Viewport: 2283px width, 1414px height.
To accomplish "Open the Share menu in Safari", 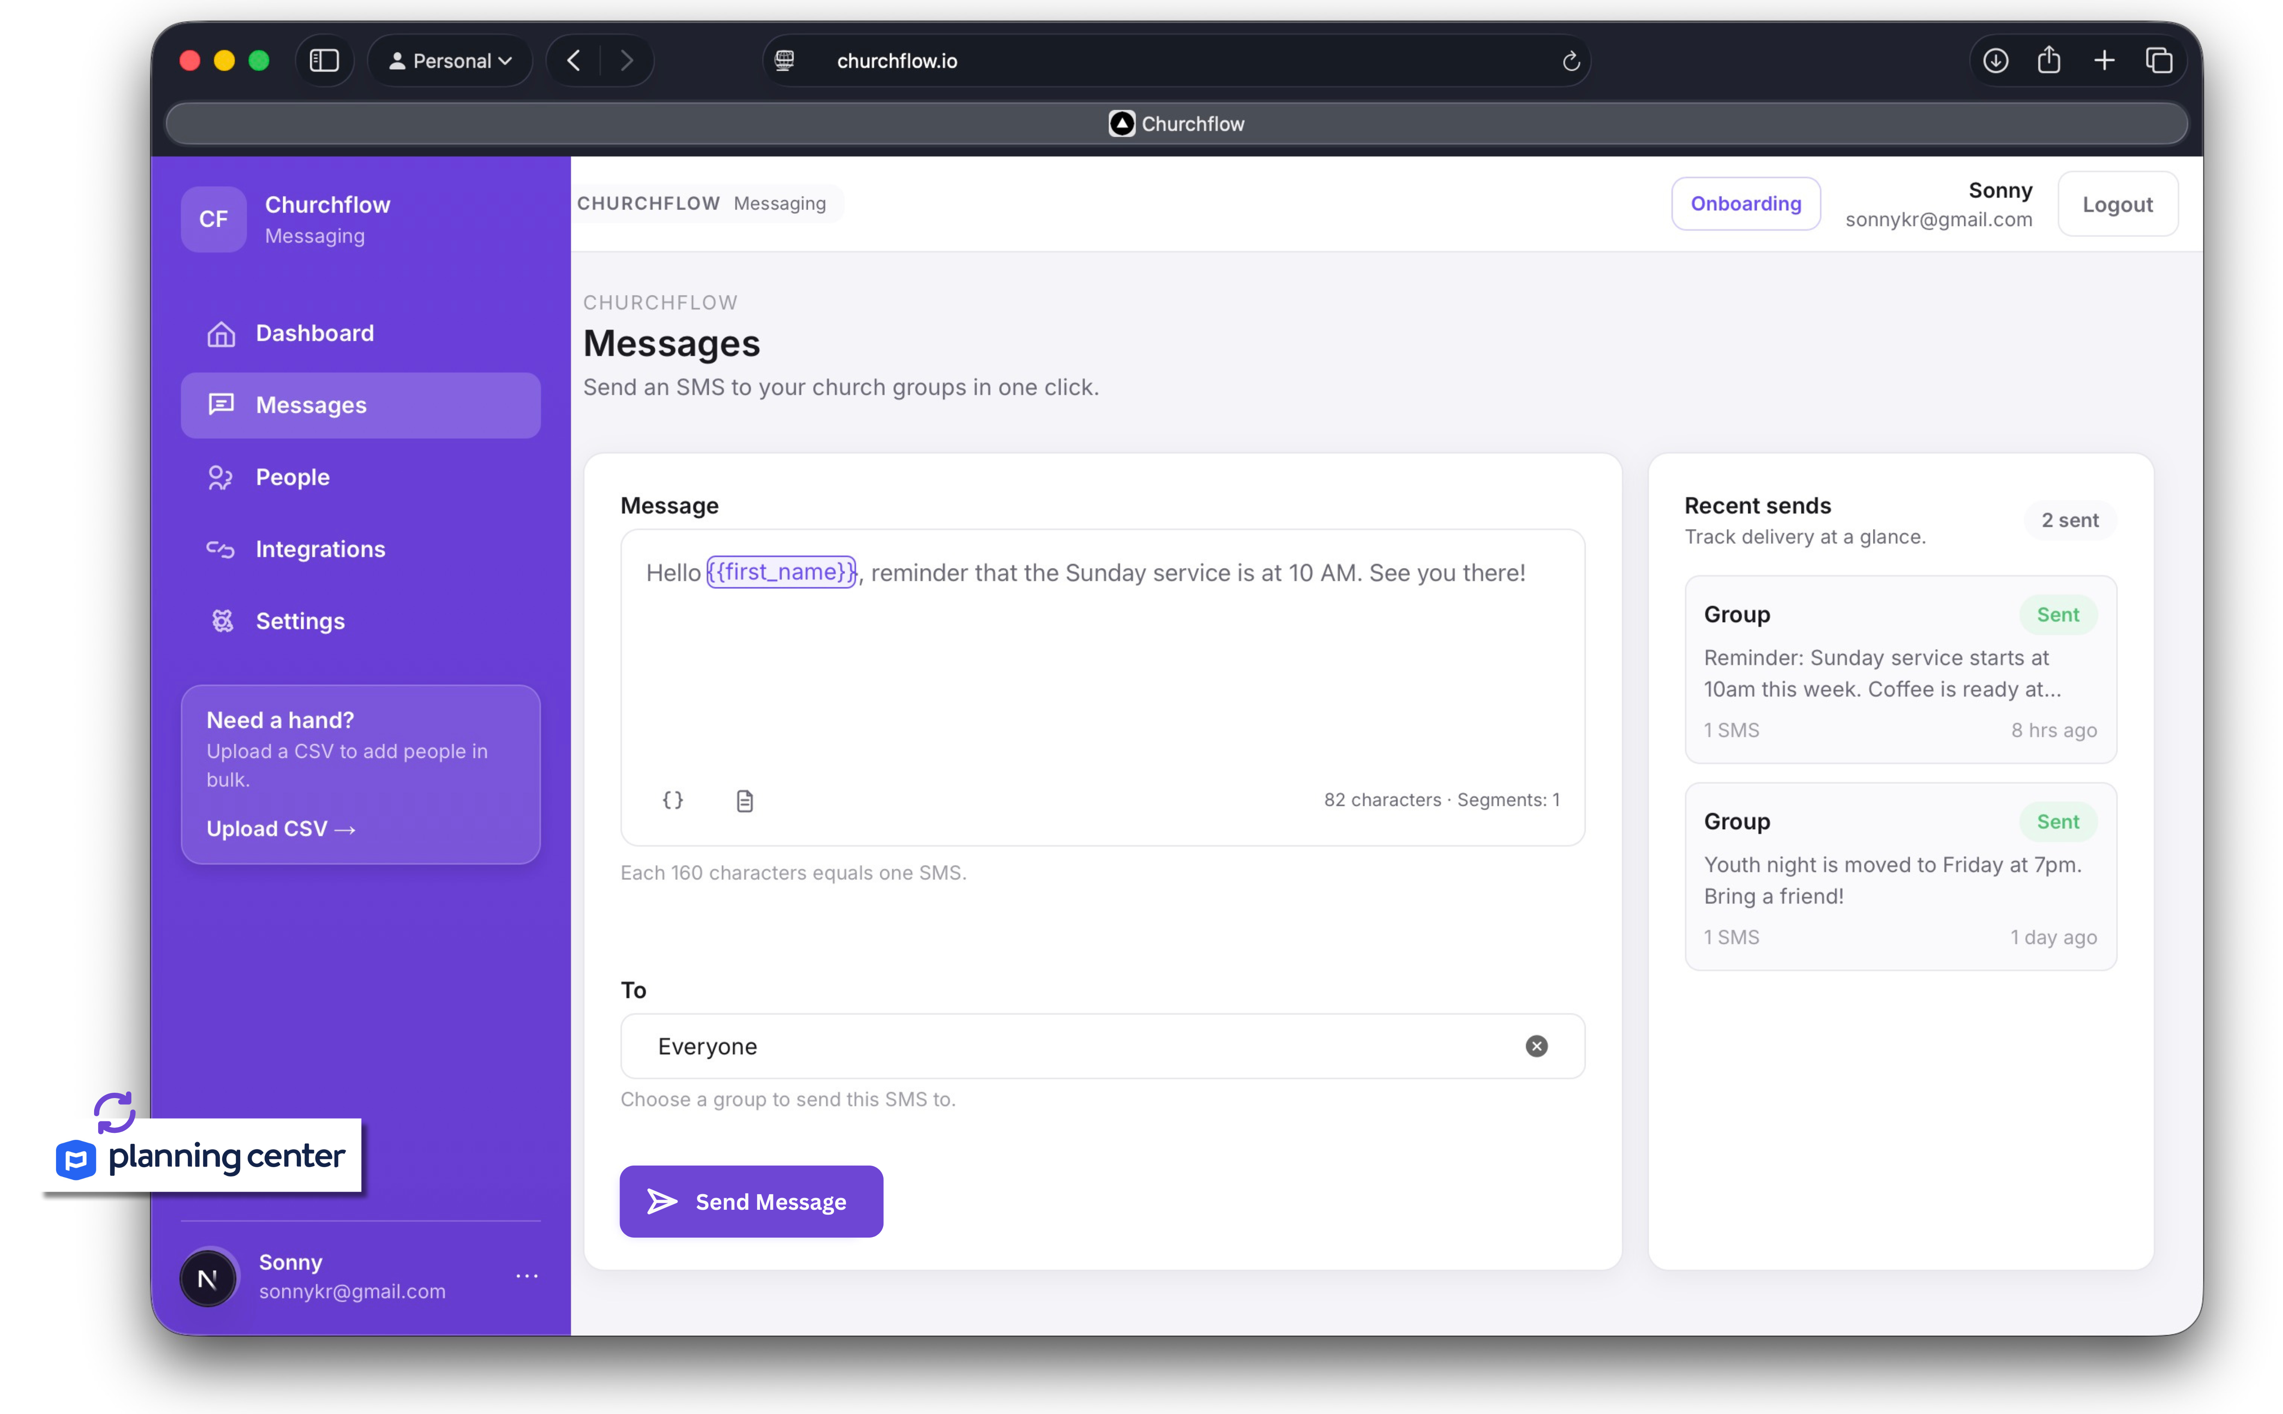I will click(x=2049, y=60).
